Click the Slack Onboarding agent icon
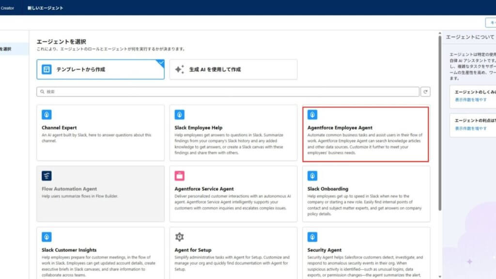Viewport: 496px width, 279px height. [312, 176]
